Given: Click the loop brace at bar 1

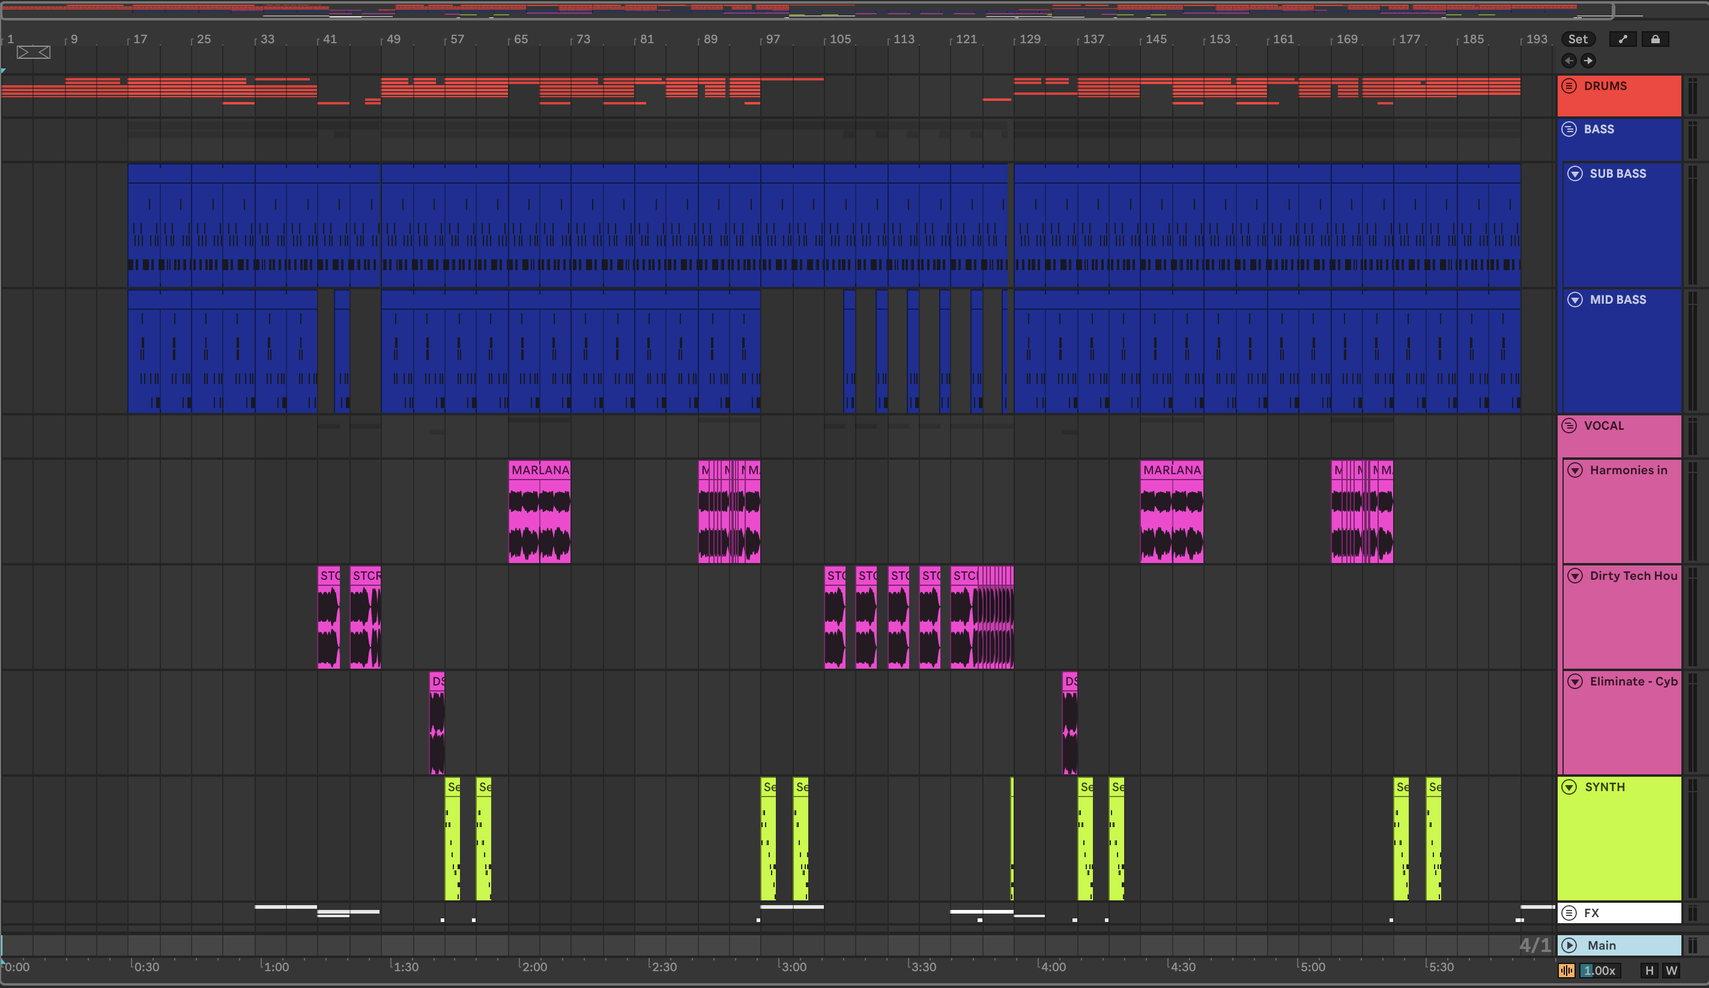Looking at the screenshot, I should click(33, 52).
